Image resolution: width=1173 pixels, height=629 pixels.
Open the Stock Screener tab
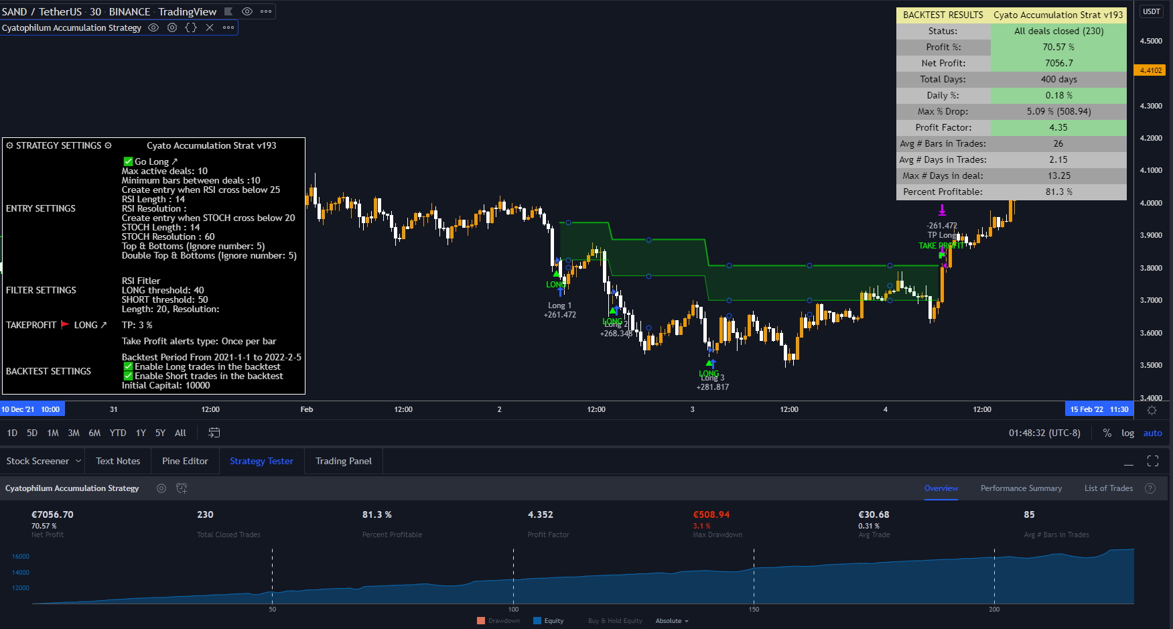[38, 461]
